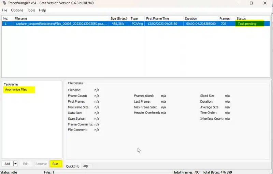The width and height of the screenshot is (273, 174).
Task: Click the TraceWrangler app icon in title bar
Action: pos(4,3)
